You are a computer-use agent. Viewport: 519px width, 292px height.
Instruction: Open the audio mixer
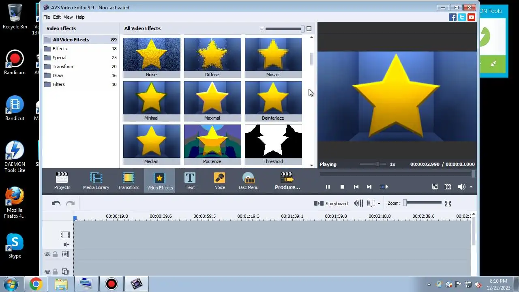pyautogui.click(x=358, y=204)
